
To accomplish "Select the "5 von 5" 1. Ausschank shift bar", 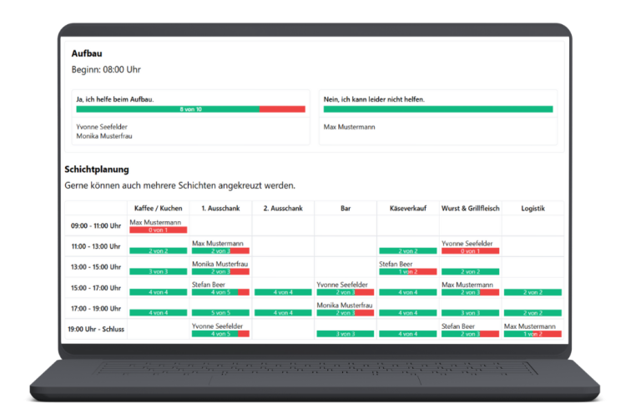I will click(x=220, y=313).
